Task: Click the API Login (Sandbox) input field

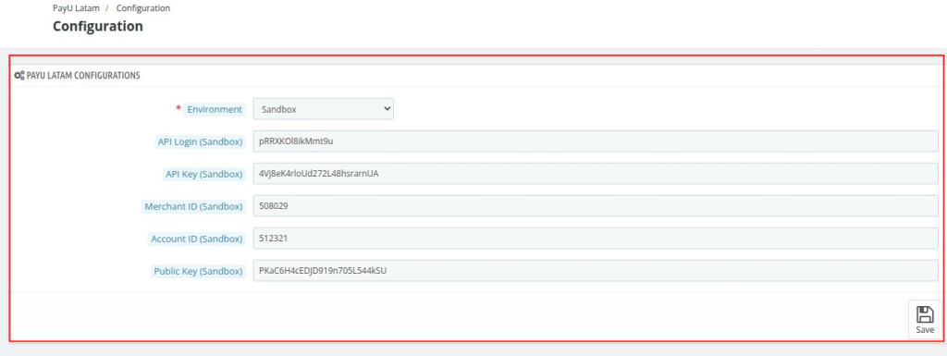Action: pos(595,141)
